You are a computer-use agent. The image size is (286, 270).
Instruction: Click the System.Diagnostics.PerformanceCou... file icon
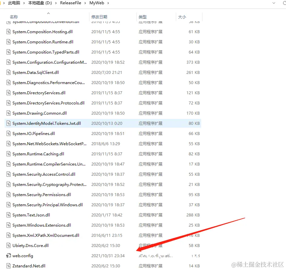click(9, 83)
